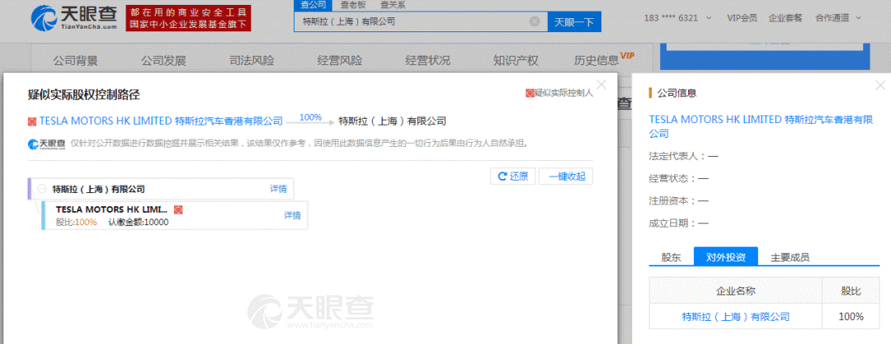
Task: Open the 公司发展 navigation tab
Action: point(163,61)
